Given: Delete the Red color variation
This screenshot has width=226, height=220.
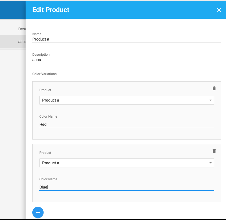Looking at the screenshot, I should coord(214,88).
